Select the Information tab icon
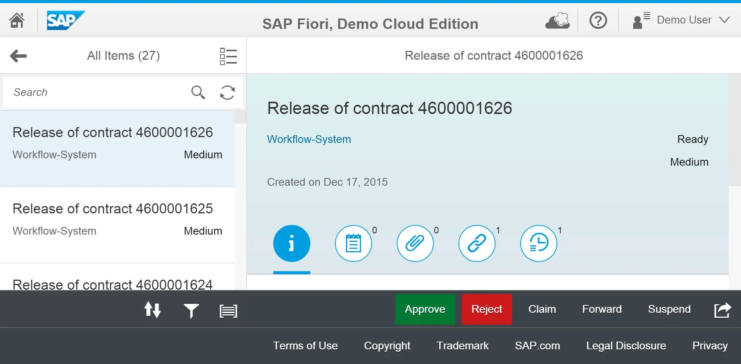 click(292, 243)
